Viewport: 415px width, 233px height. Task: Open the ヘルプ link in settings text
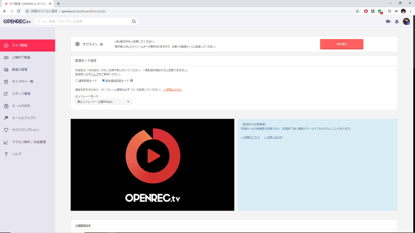[x=95, y=74]
